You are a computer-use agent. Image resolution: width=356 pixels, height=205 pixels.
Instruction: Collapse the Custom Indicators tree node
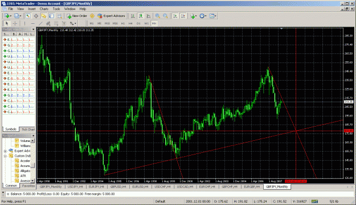click(5, 156)
